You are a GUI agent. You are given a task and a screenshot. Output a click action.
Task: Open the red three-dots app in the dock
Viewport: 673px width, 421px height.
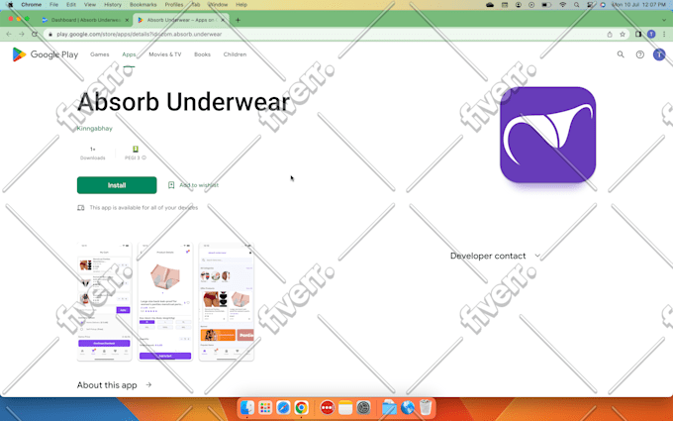pos(327,407)
